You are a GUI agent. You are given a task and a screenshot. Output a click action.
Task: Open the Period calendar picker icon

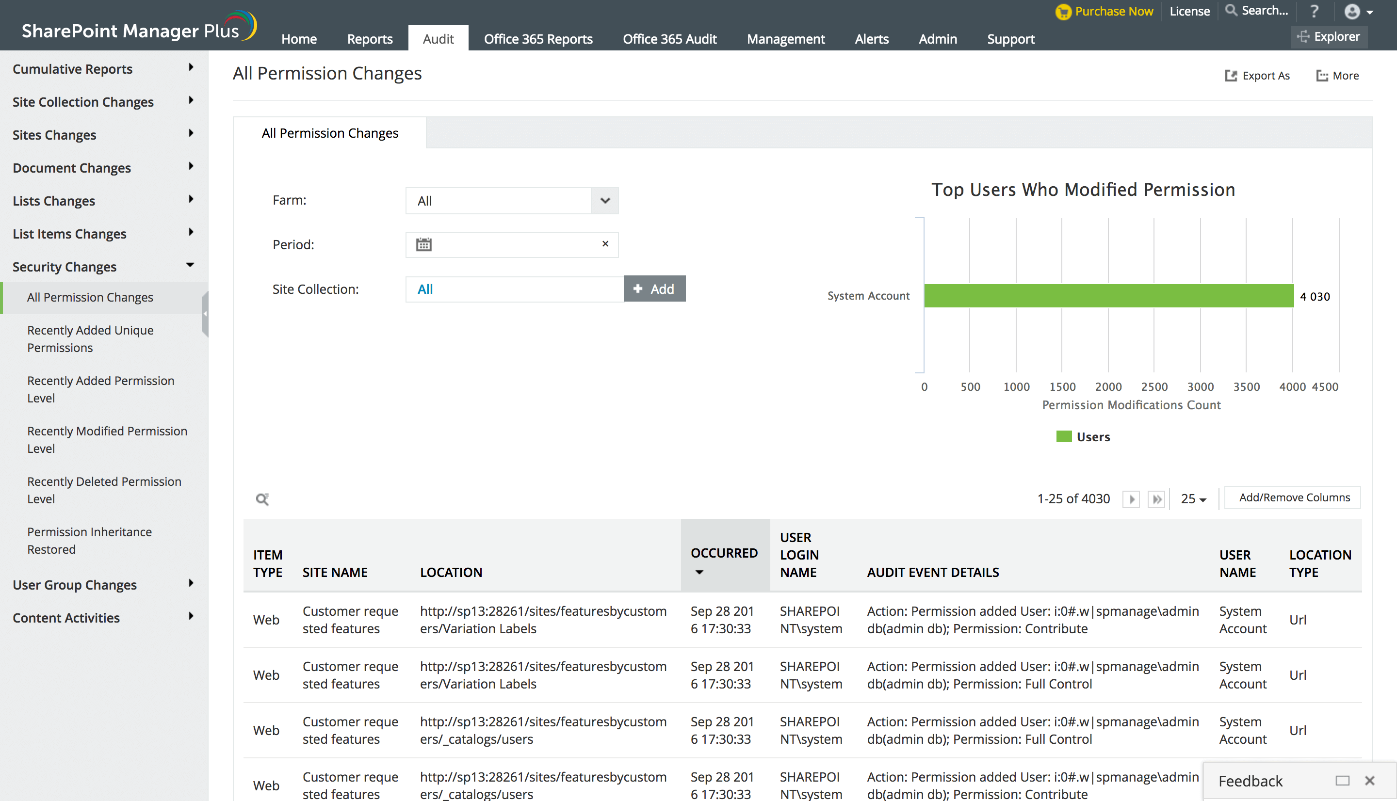click(423, 244)
